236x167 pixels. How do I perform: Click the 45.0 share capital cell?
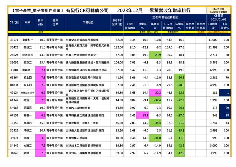[40, 123]
